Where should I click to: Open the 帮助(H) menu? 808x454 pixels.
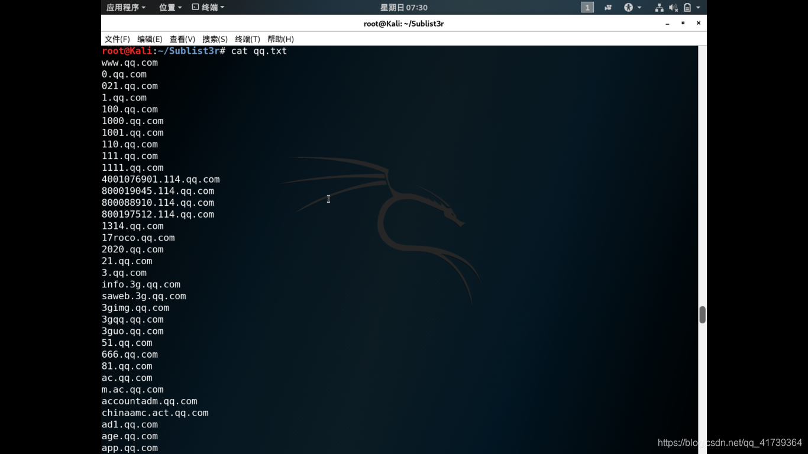pos(280,39)
